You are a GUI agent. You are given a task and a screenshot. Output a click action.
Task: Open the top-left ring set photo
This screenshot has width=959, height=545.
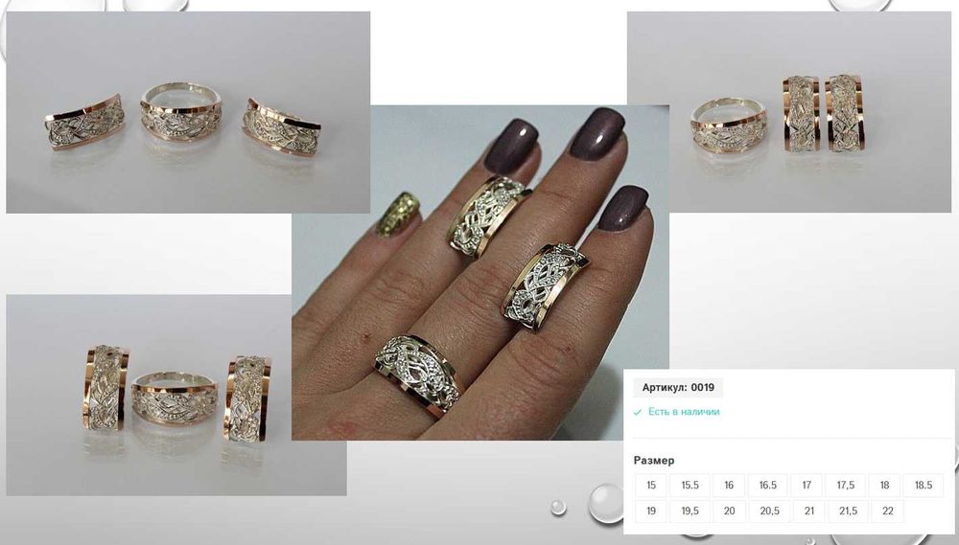[x=188, y=112]
